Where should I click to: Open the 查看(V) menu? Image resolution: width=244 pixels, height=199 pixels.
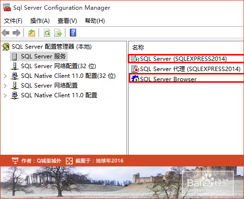pyautogui.click(x=67, y=21)
